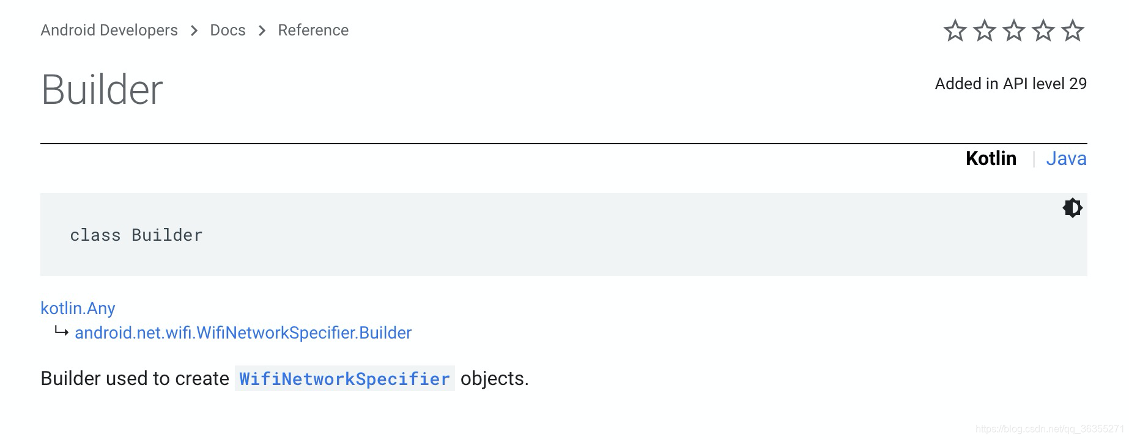Viewport: 1129px width, 440px height.
Task: Open the kotlin.Any documentation link
Action: 78,308
